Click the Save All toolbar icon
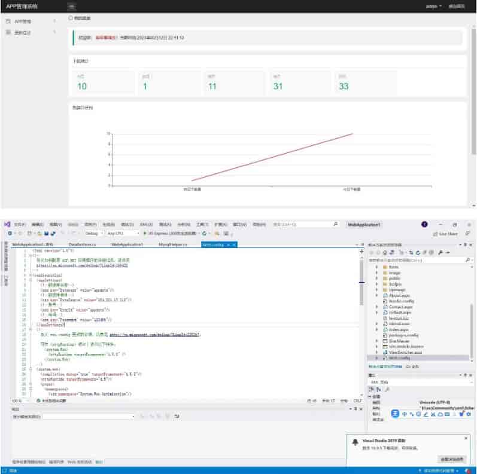 coord(54,233)
